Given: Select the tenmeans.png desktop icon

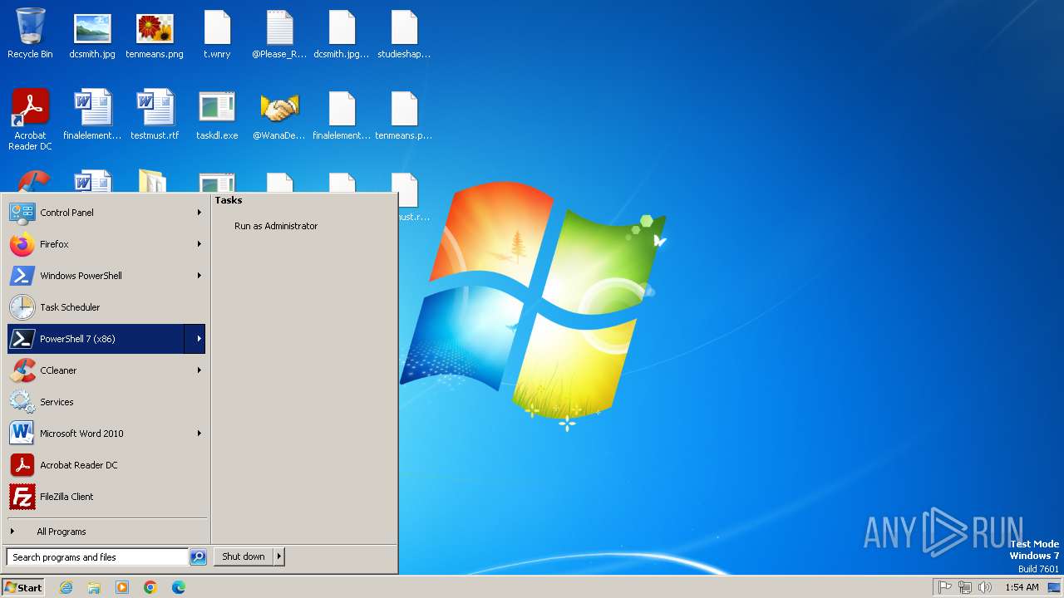Looking at the screenshot, I should [x=155, y=34].
